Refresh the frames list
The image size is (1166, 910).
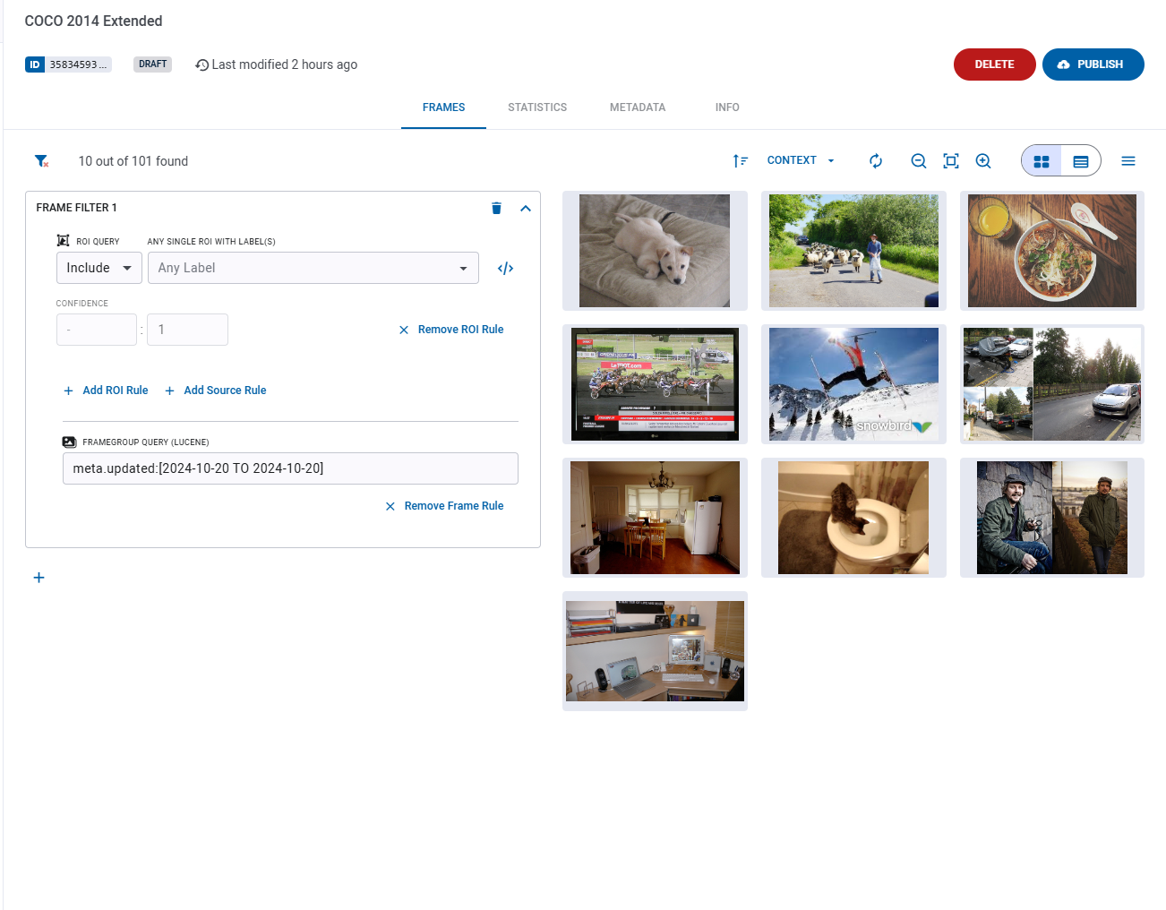point(876,161)
